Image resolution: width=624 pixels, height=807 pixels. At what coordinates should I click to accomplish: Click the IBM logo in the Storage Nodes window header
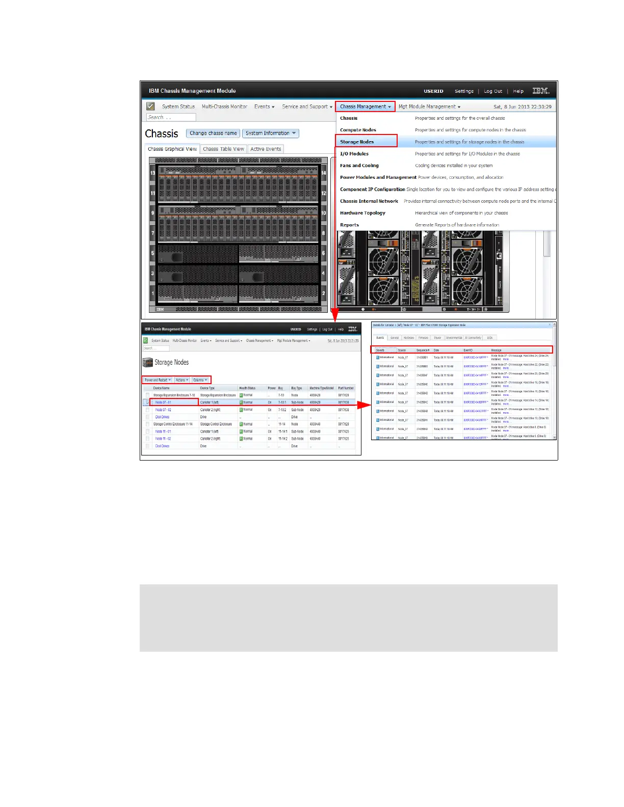tap(352, 329)
